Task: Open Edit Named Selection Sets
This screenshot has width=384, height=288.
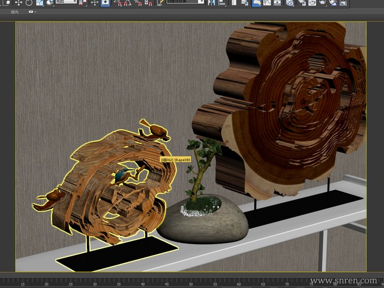Action: coord(160,2)
